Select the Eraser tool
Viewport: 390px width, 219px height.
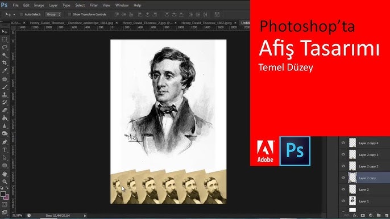click(5, 110)
